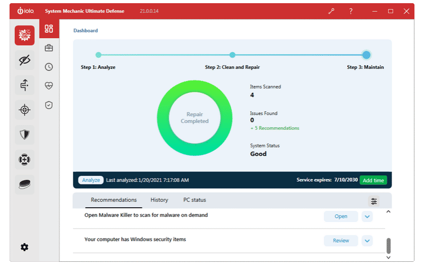Click the Issues Found value 0
This screenshot has height=265, width=424.
click(x=252, y=120)
